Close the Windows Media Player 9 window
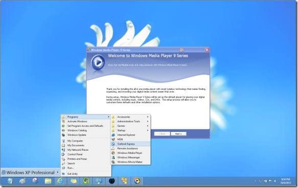Image resolution: width=298 pixels, height=188 pixels. (x=207, y=50)
